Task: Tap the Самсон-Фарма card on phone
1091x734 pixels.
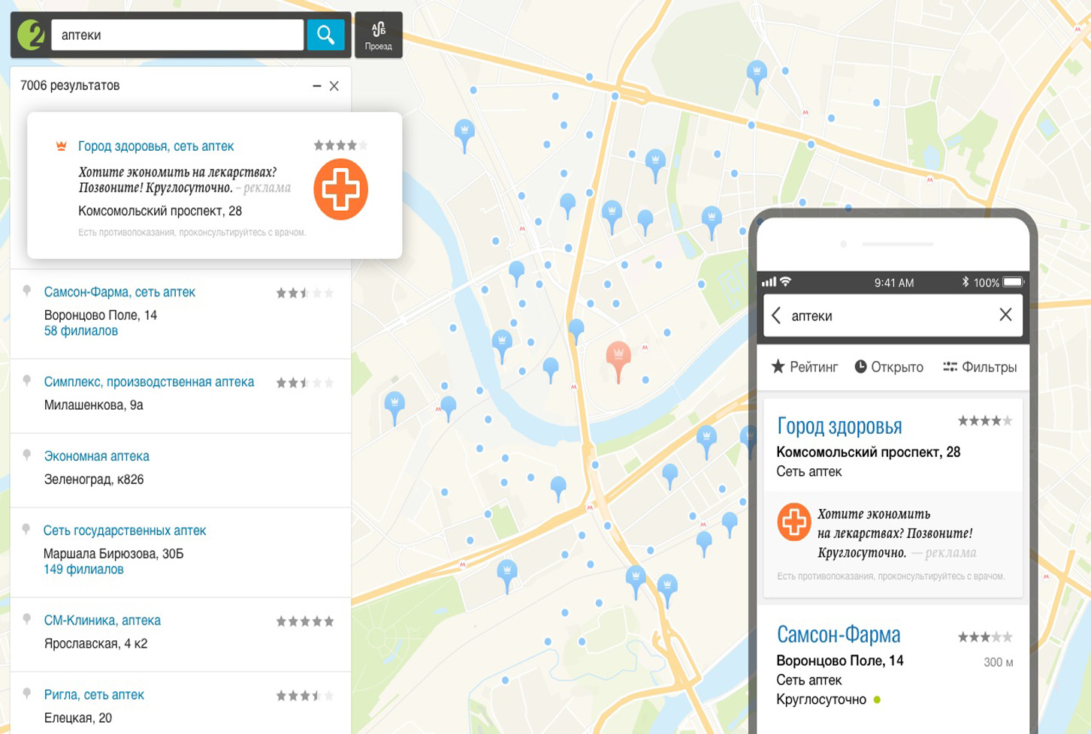Action: (839, 635)
